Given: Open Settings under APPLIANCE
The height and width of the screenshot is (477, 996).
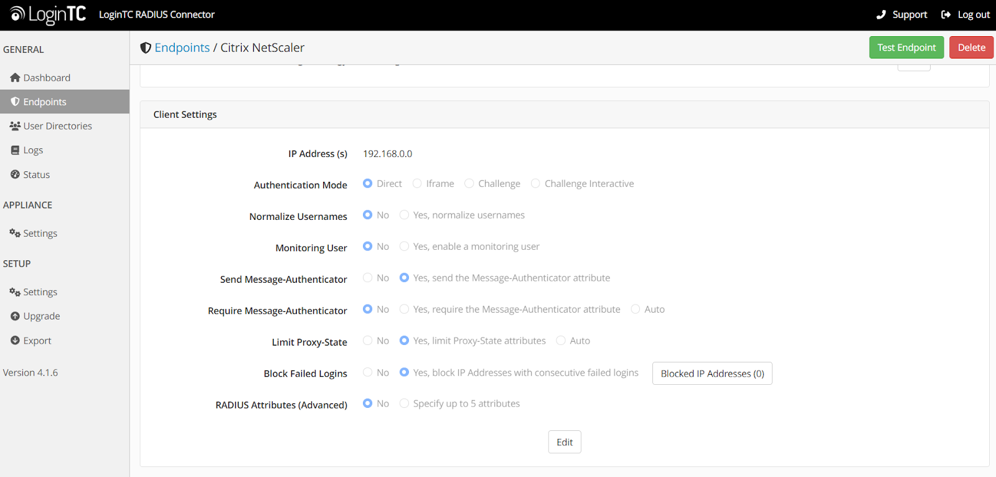Looking at the screenshot, I should [x=65, y=233].
